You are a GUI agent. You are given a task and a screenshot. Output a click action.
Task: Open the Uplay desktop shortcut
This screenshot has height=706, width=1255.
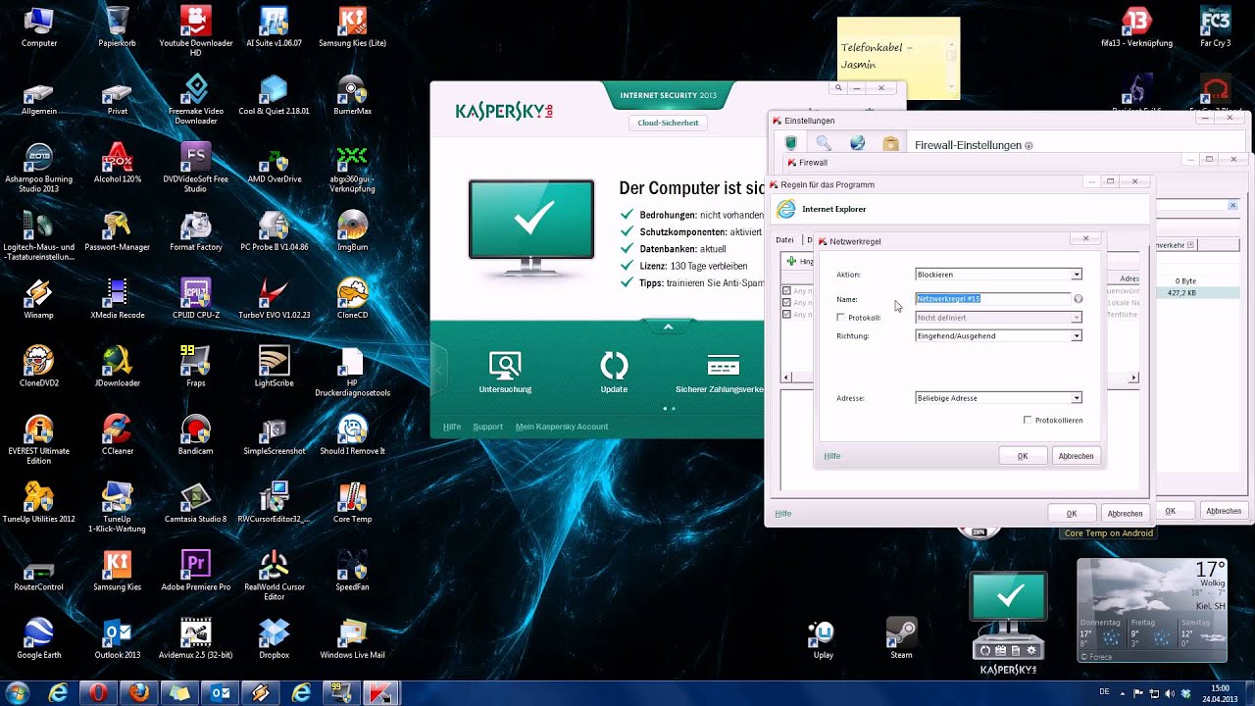[823, 638]
